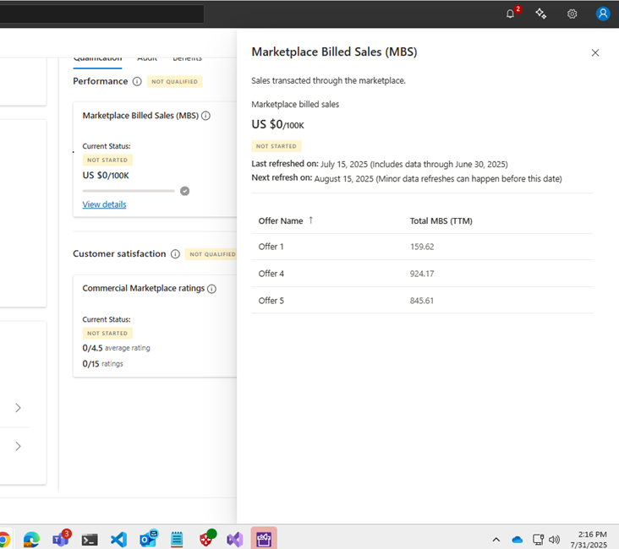The height and width of the screenshot is (549, 619).
Task: Open the terminal from the taskbar
Action: point(90,540)
